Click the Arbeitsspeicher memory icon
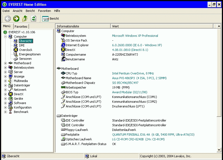Viewport: 223px width, 160px height. pyautogui.click(x=63, y=87)
